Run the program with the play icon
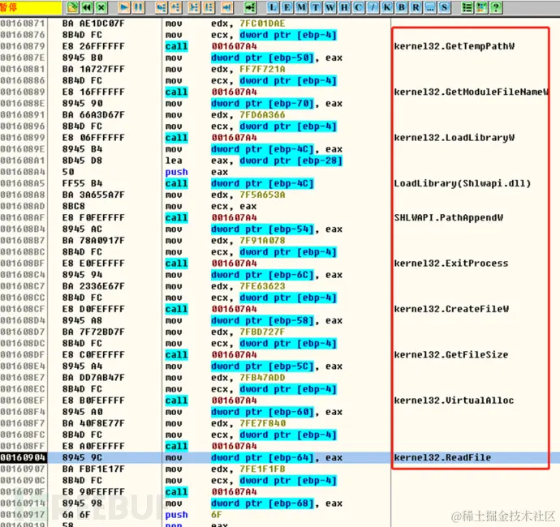 125,7
